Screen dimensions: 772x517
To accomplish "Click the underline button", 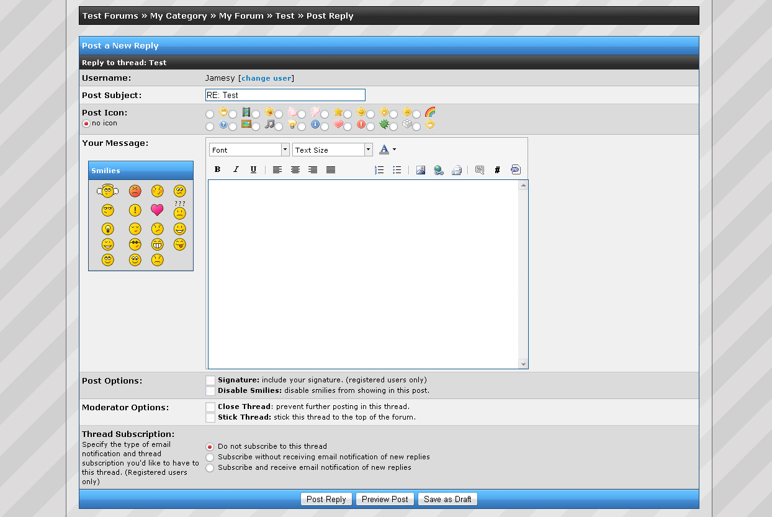I will 253,169.
